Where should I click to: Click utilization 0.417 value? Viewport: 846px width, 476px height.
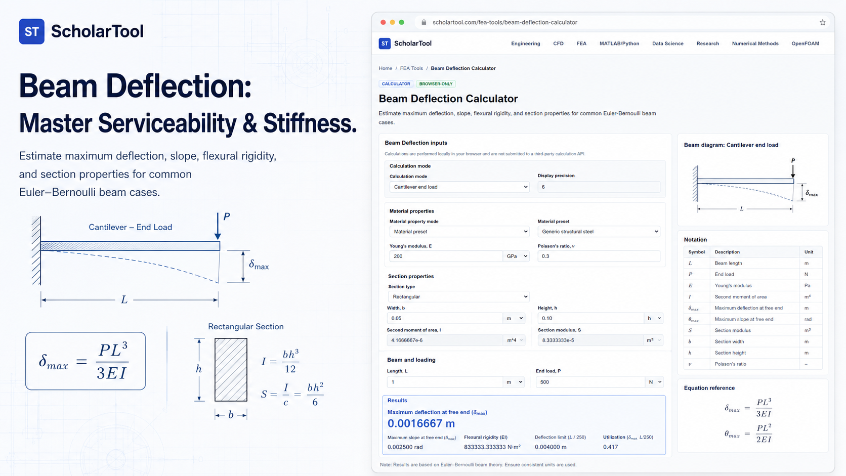[x=610, y=447]
